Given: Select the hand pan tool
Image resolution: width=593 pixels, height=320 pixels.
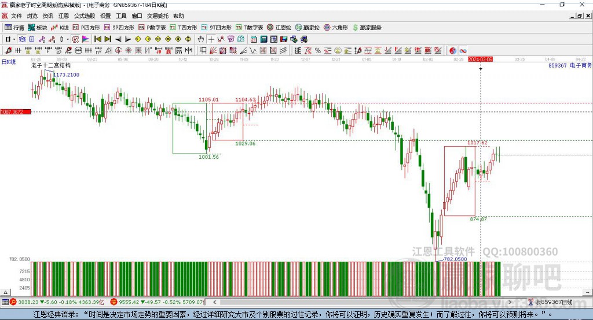Looking at the screenshot, I should tap(201, 39).
